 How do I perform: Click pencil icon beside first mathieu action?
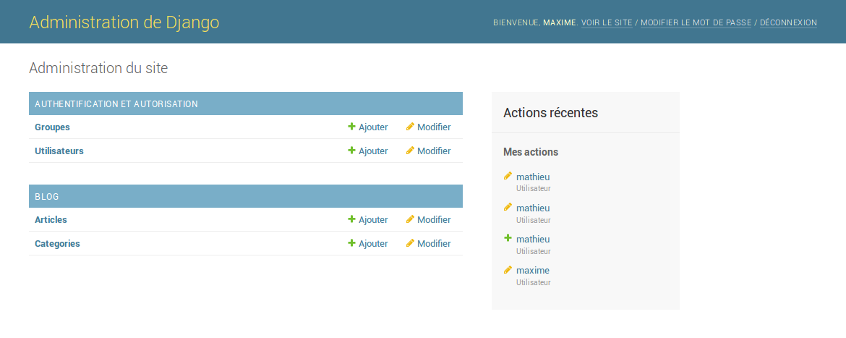click(507, 175)
